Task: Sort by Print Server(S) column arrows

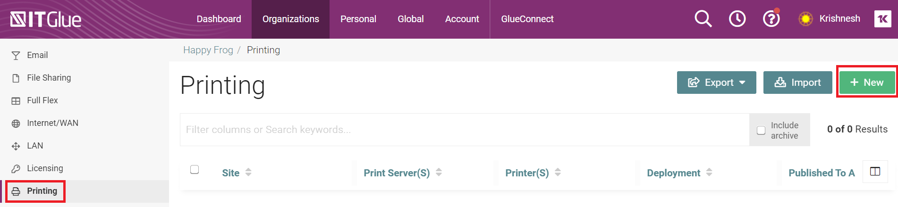Action: coord(439,172)
